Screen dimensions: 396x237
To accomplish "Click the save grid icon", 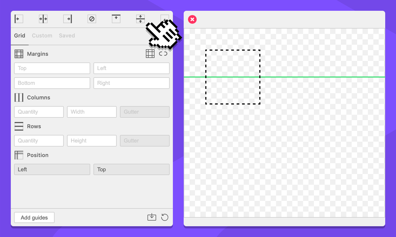I will click(152, 217).
